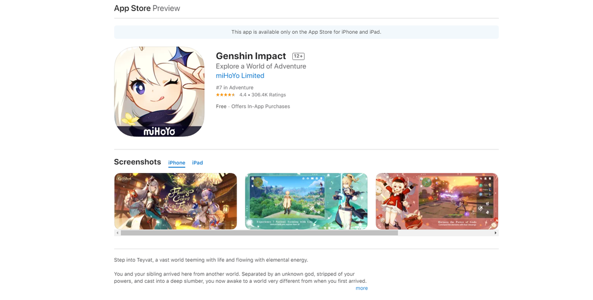
Task: Click the horizontal screenshots scrollbar thumb
Action: [259, 233]
